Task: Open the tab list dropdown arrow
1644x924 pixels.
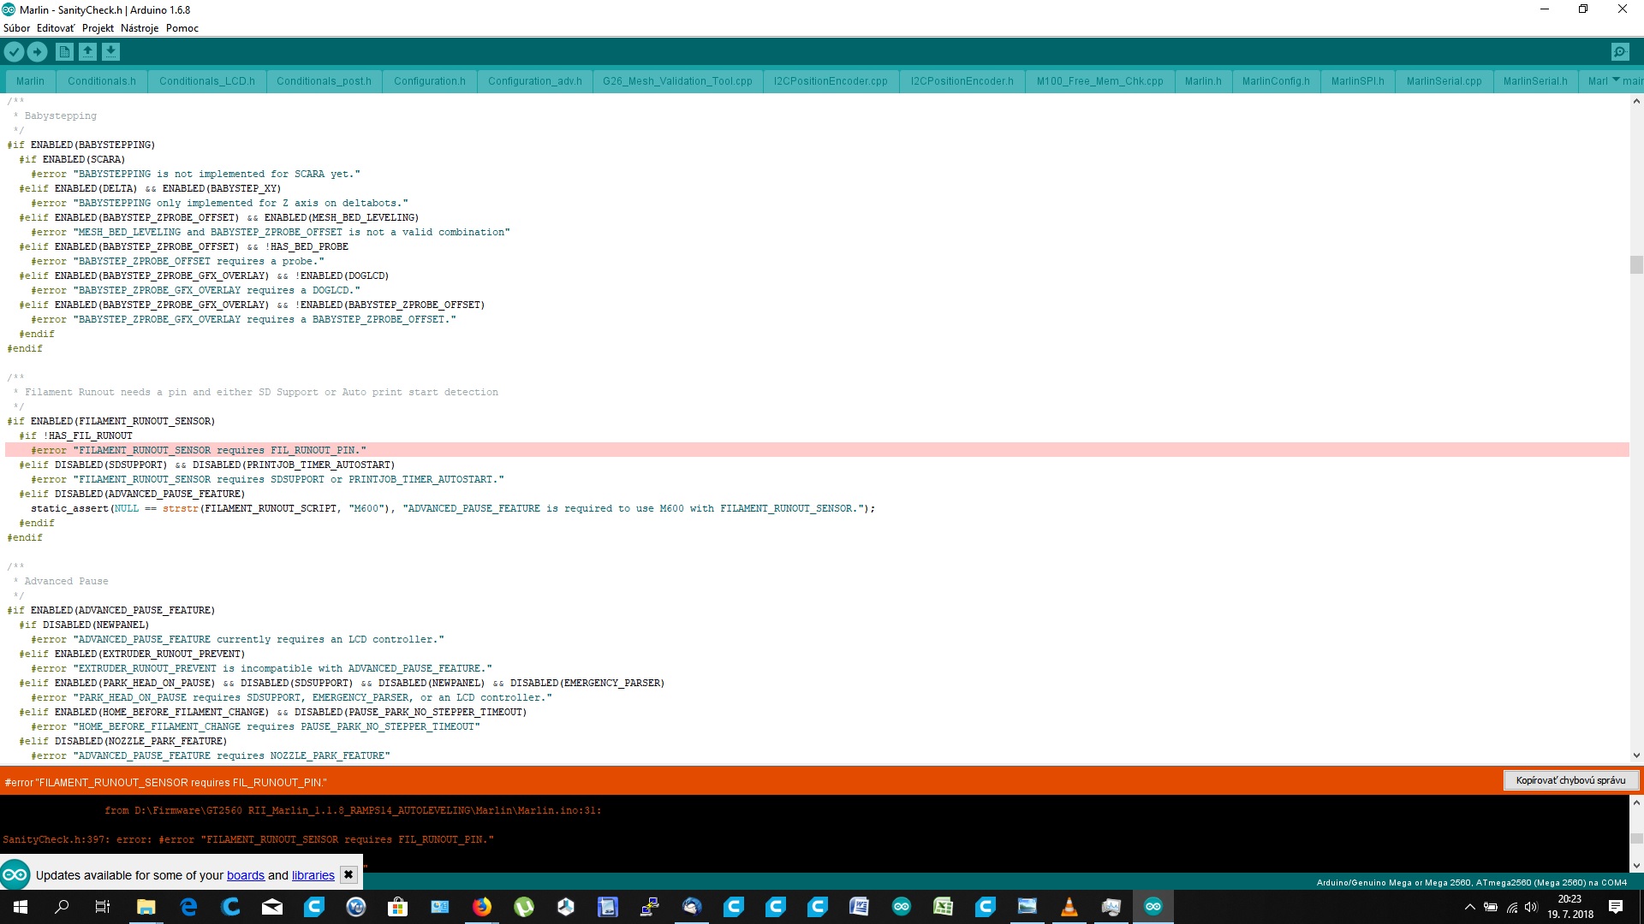Action: pos(1616,80)
